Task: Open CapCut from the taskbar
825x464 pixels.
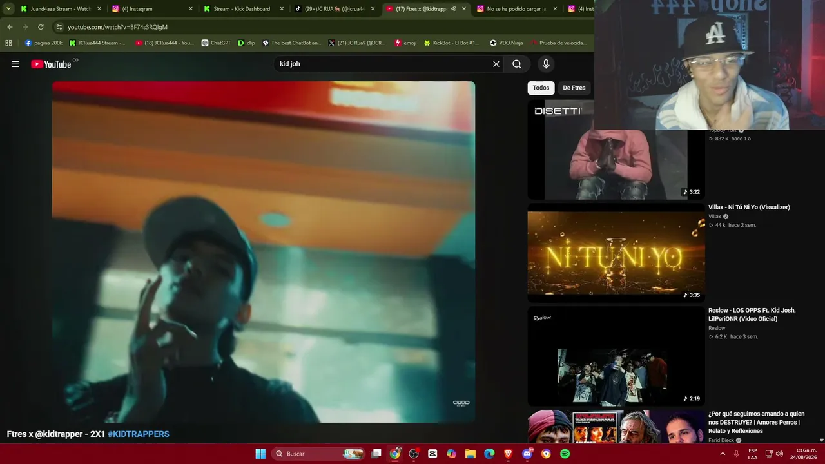Action: (x=432, y=454)
